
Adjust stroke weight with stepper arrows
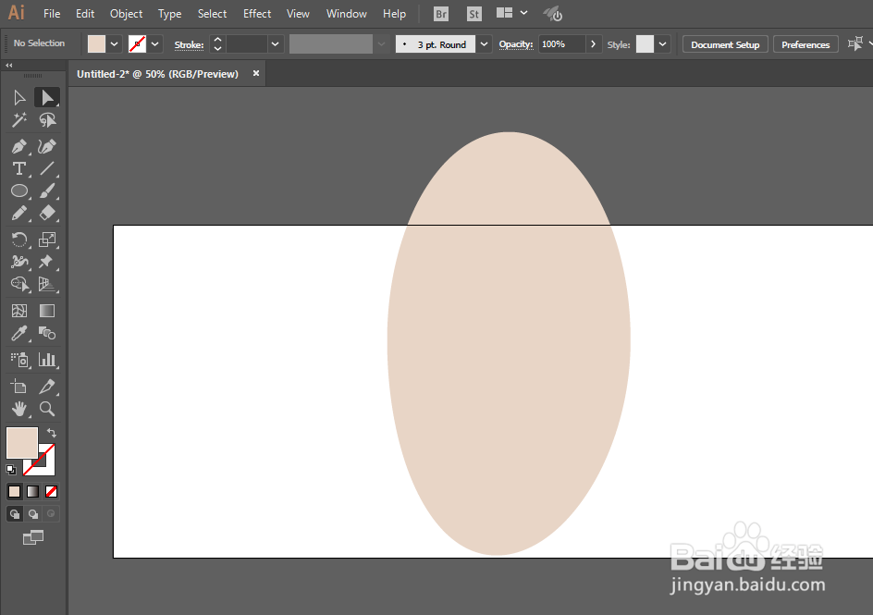[x=217, y=44]
